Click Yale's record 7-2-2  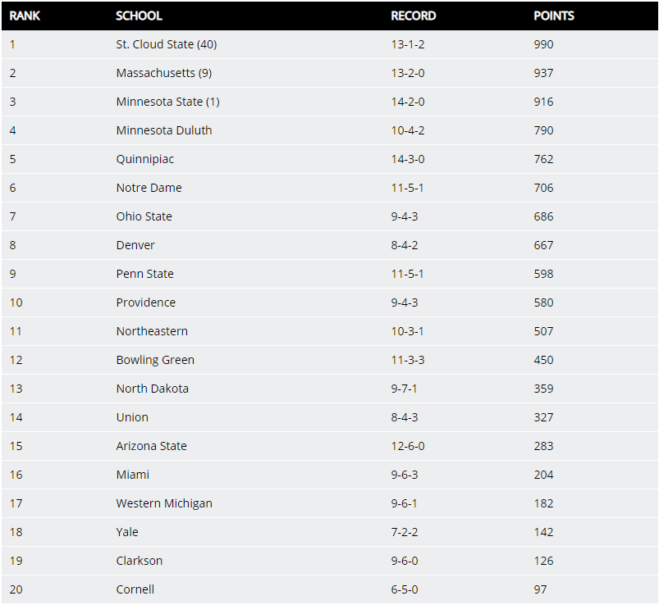coord(405,532)
